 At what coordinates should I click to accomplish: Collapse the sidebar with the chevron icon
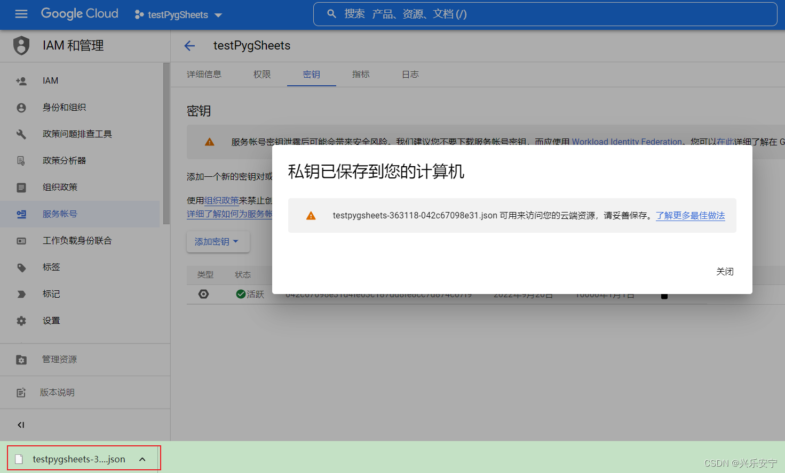(21, 425)
